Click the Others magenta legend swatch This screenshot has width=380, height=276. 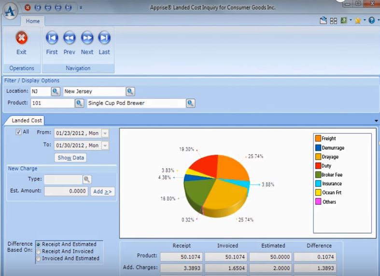[318, 201]
